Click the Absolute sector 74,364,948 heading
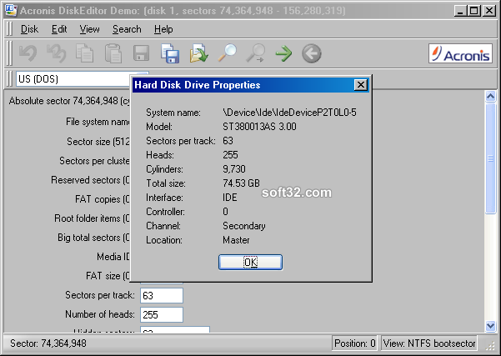This screenshot has width=501, height=356. tap(69, 101)
